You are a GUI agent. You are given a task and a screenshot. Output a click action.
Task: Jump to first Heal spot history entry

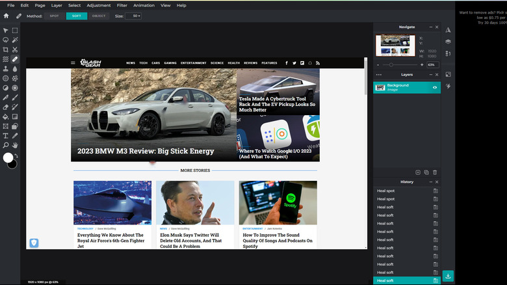click(x=386, y=191)
